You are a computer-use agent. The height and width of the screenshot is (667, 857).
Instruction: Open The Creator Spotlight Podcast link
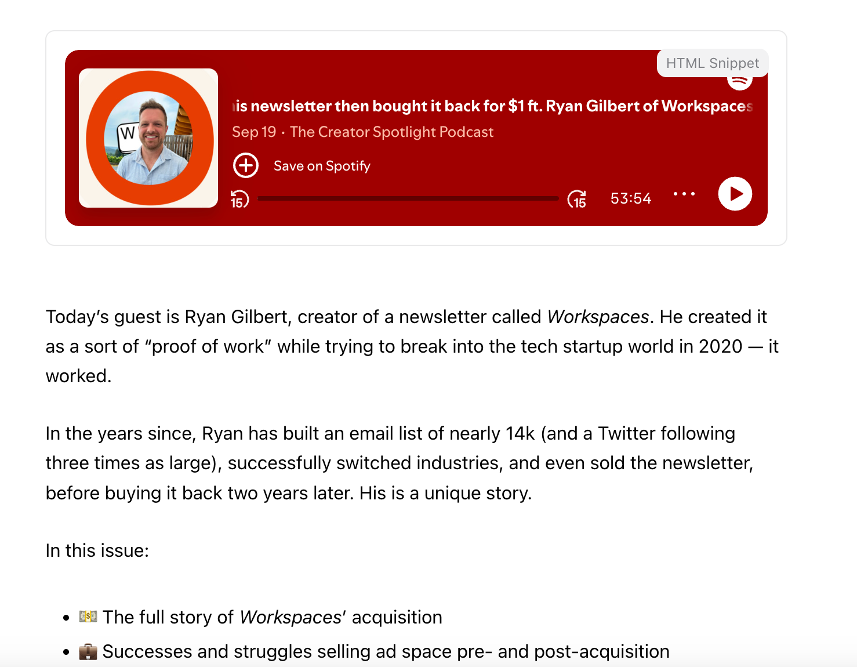[391, 132]
